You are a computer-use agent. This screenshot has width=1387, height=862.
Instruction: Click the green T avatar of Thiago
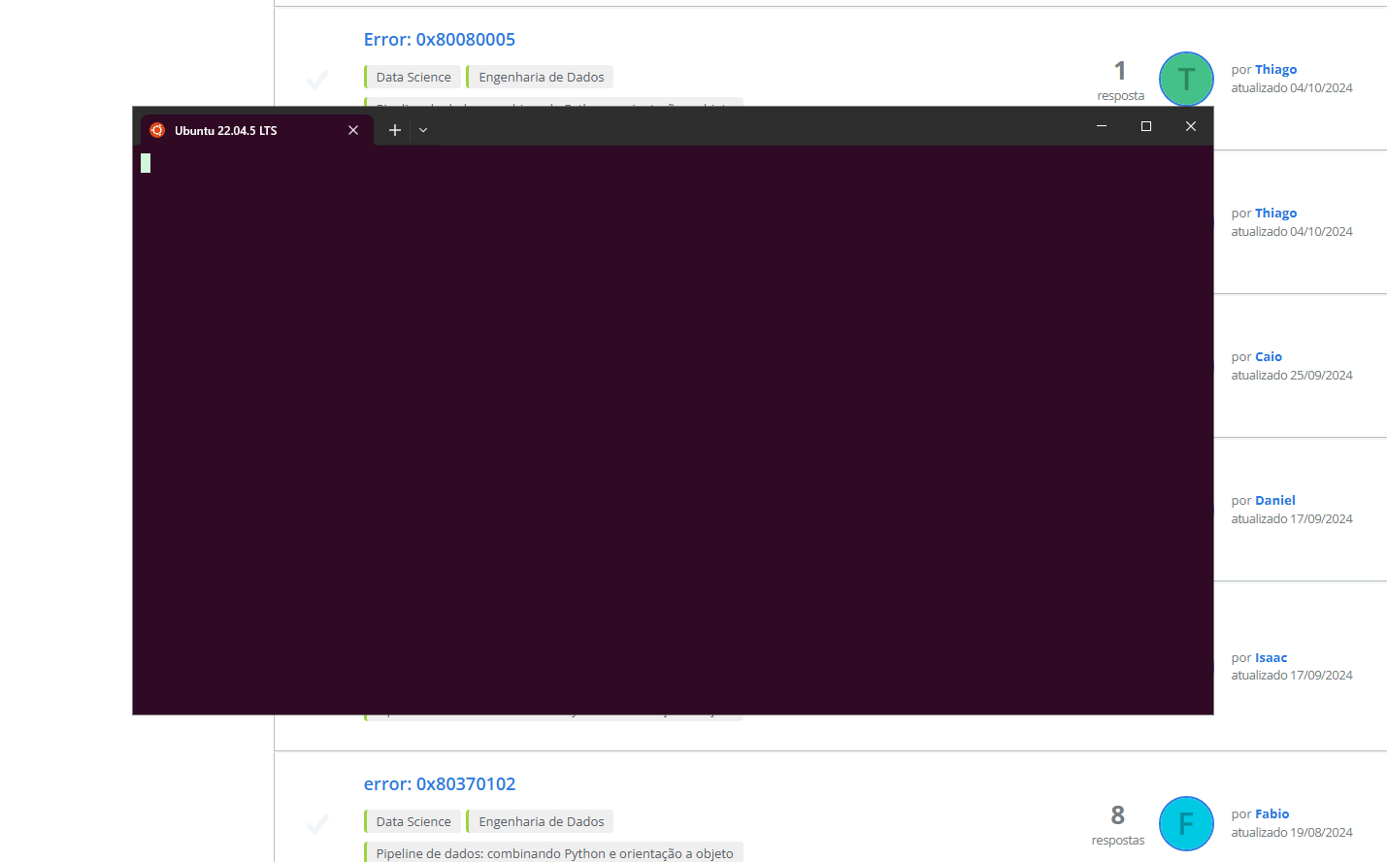coord(1186,79)
